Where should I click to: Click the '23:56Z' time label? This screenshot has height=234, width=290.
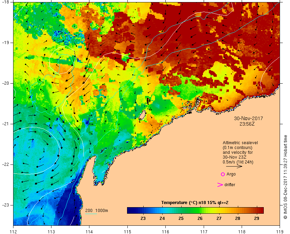(x=247, y=124)
